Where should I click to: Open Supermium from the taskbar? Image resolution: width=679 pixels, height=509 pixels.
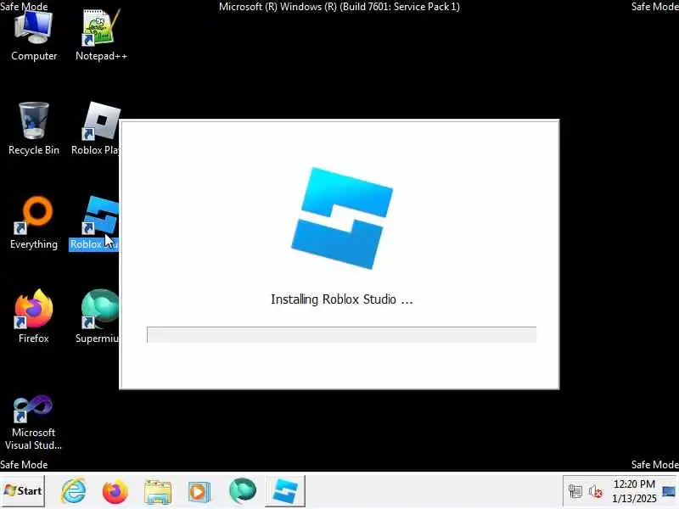(x=243, y=491)
